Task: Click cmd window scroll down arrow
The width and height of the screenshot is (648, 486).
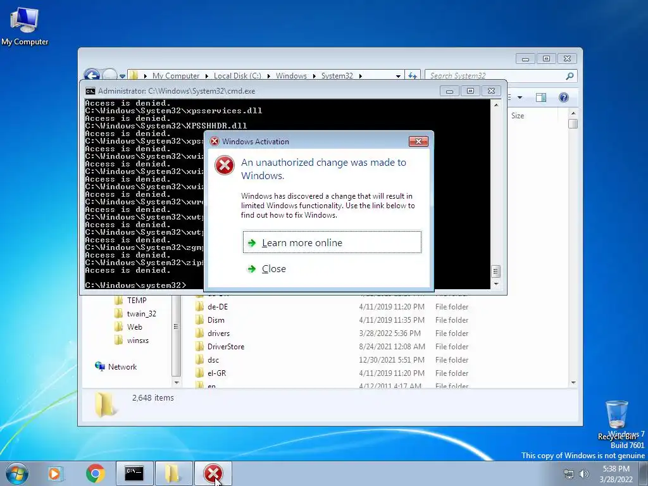Action: (x=496, y=283)
